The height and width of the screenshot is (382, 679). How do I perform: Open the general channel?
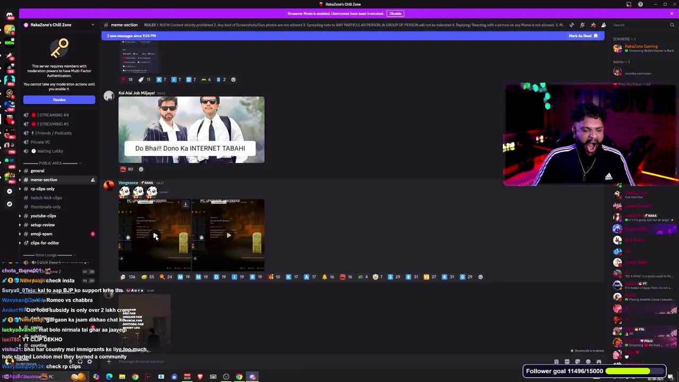click(59, 171)
